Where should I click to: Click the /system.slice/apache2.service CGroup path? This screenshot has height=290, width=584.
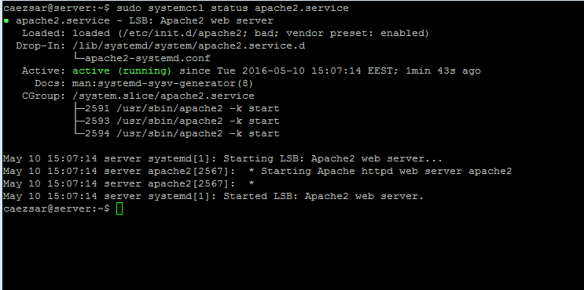click(x=163, y=96)
